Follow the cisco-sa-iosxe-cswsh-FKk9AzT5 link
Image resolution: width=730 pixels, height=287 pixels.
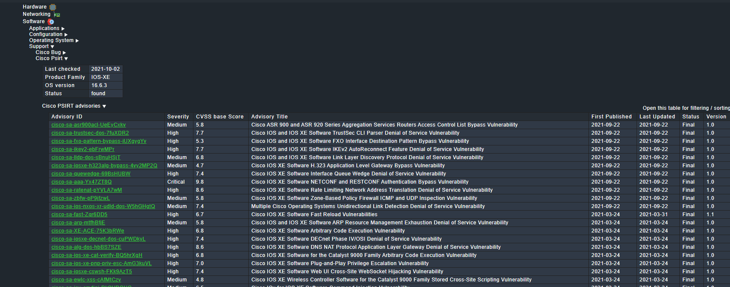point(92,272)
